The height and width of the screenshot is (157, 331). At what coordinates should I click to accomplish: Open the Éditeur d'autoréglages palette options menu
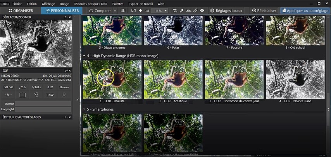tap(66, 117)
